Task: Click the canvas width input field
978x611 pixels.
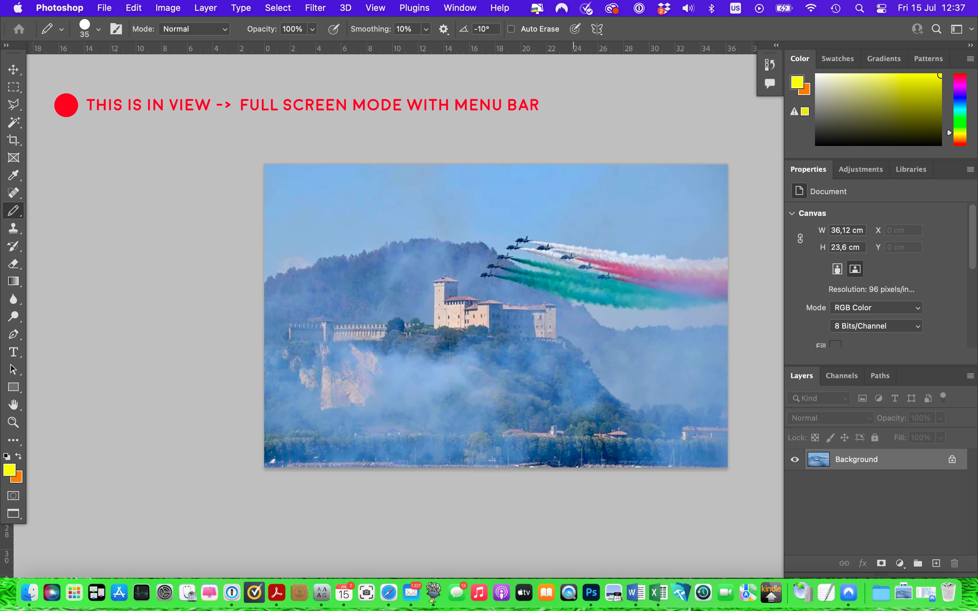Action: (x=847, y=230)
